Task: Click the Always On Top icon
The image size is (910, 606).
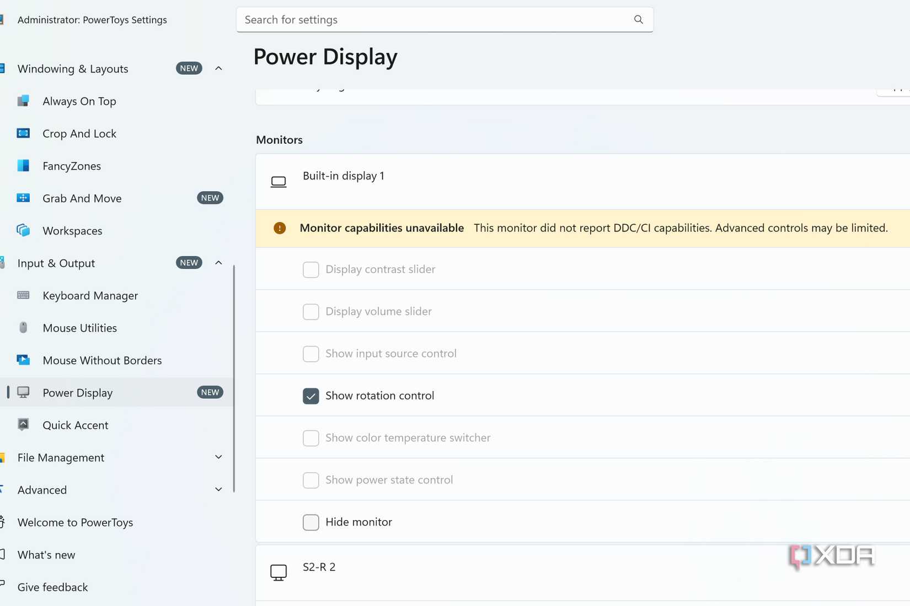Action: click(23, 101)
